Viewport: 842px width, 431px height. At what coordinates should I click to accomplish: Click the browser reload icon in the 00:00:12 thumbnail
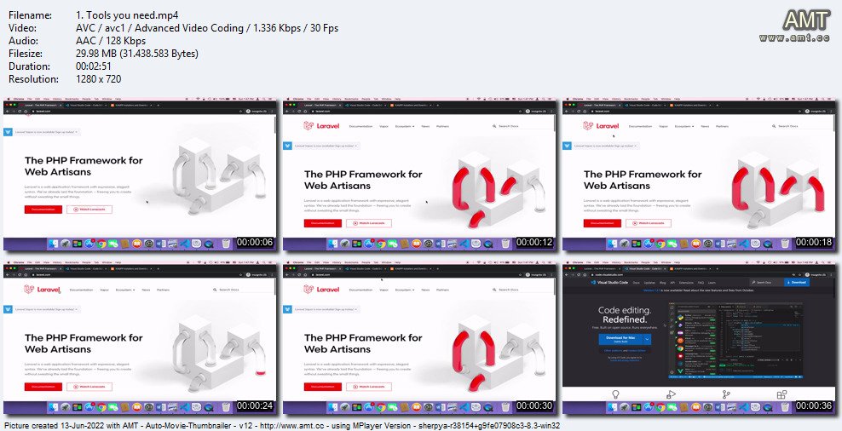click(299, 111)
